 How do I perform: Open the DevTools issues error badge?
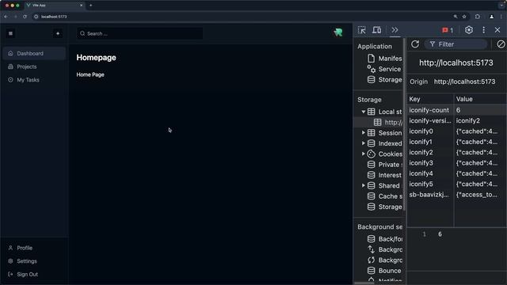point(448,30)
